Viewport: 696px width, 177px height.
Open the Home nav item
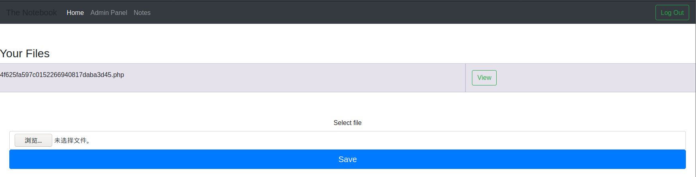click(x=75, y=12)
